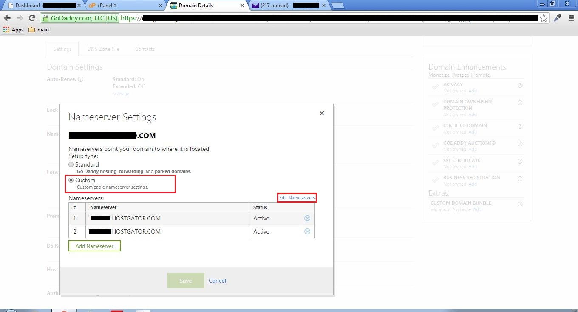Image resolution: width=578 pixels, height=312 pixels.
Task: Click the Add link under SSL CERTIFICATE
Action: (473, 167)
